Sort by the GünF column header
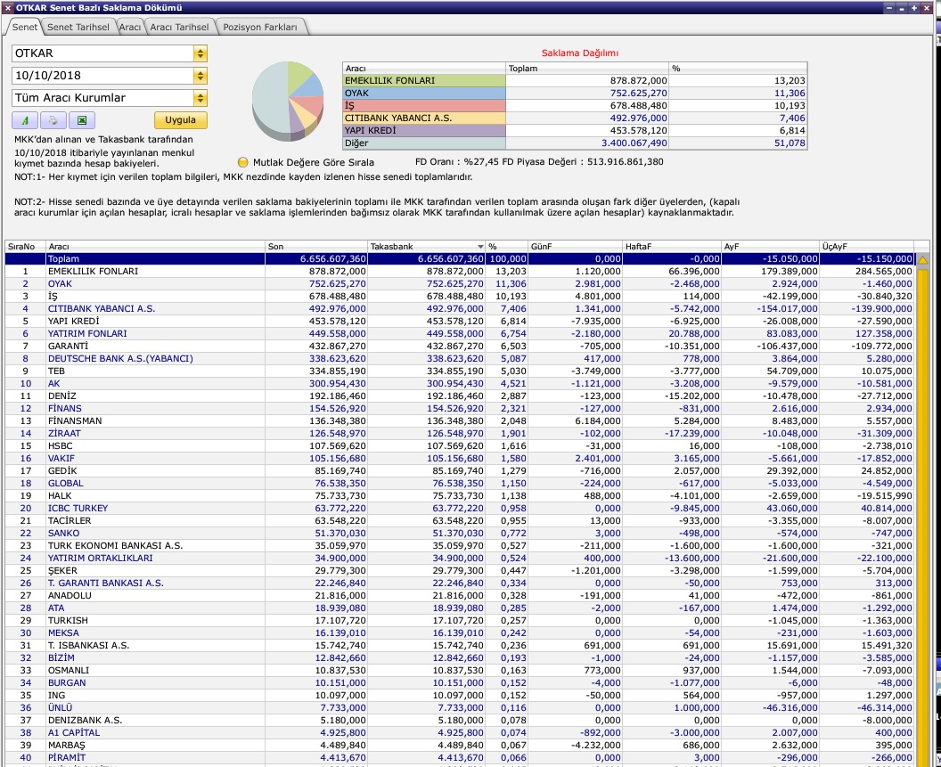 coord(576,247)
